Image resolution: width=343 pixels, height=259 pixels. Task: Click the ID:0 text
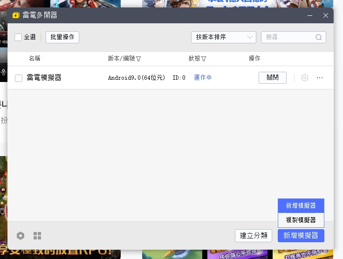tap(179, 78)
